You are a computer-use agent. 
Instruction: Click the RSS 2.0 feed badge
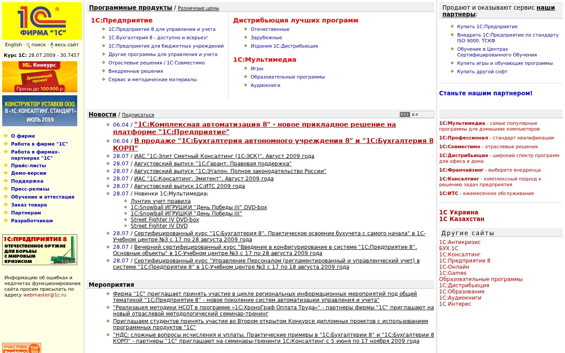pyautogui.click(x=417, y=114)
